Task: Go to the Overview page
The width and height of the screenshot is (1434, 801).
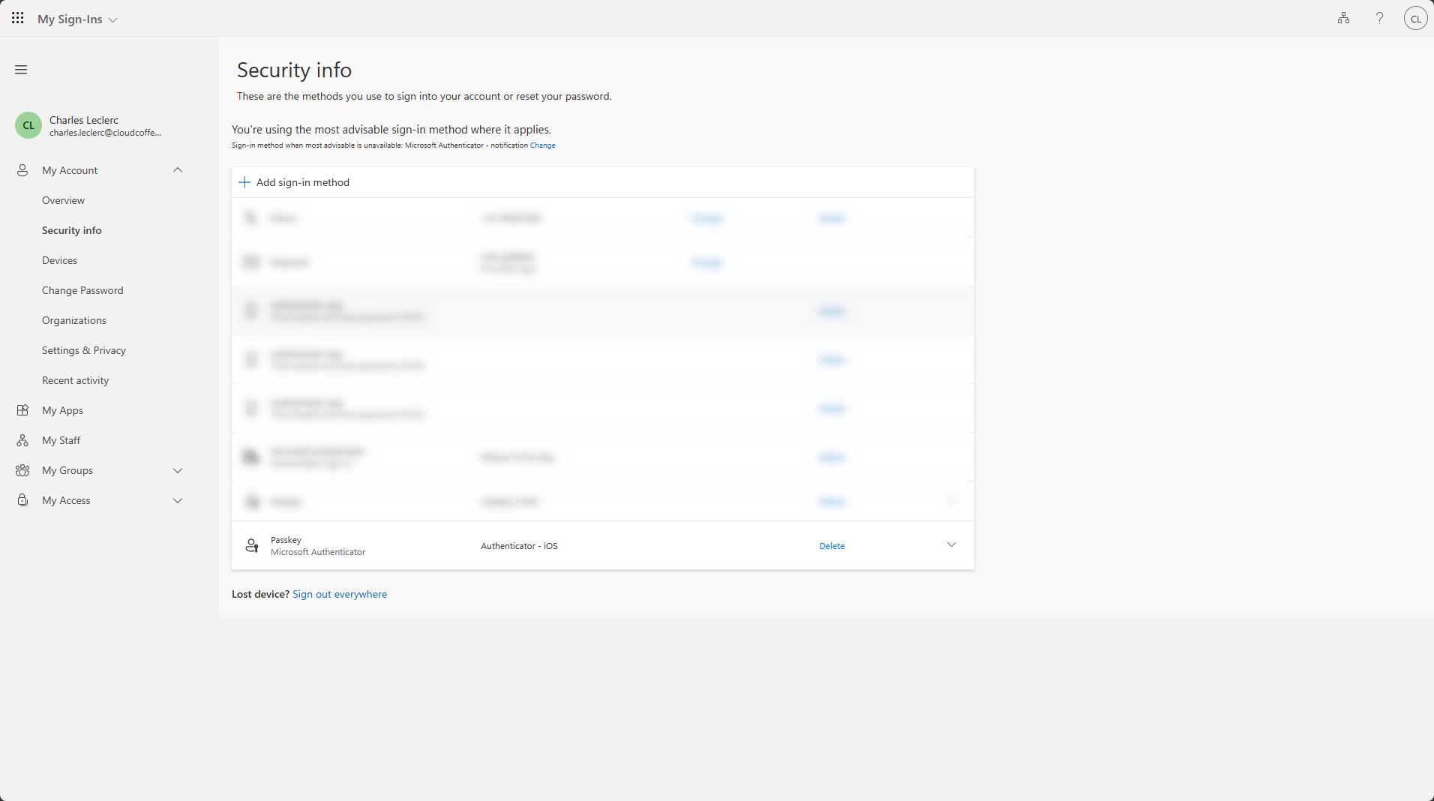Action: click(x=63, y=200)
